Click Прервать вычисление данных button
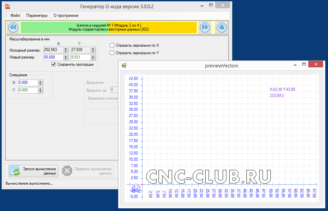Screen dimensions: 328x211 pyautogui.click(x=87, y=171)
